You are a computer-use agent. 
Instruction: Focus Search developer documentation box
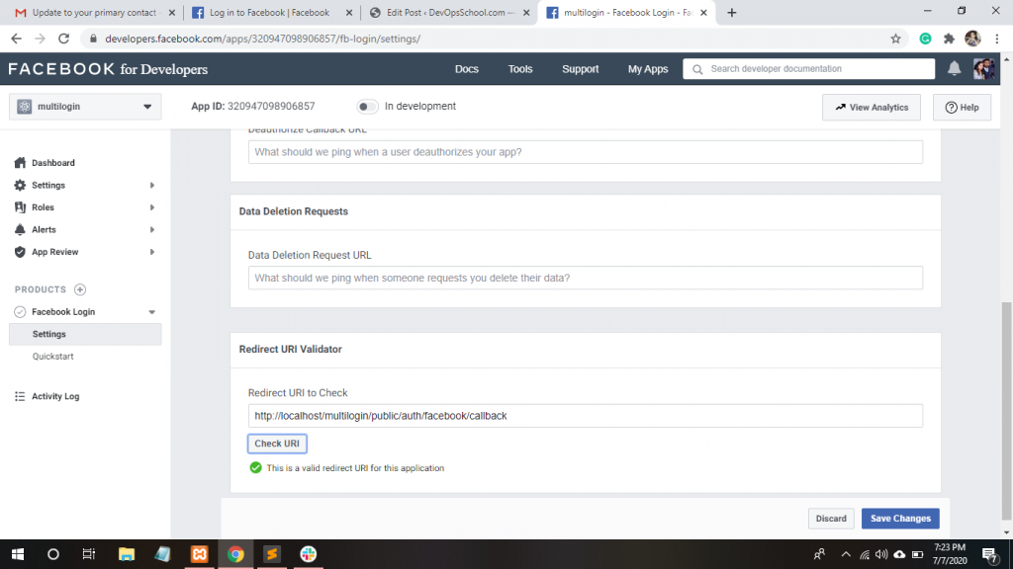pyautogui.click(x=809, y=69)
